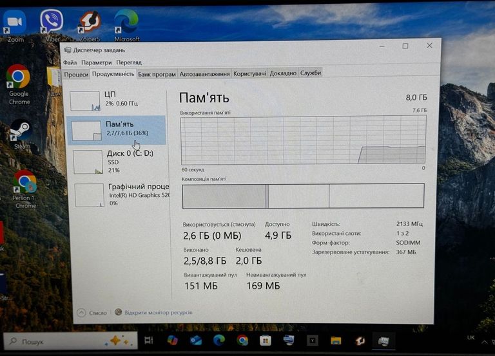Select the Диск 0 (C: D:) entry
The image size is (495, 356).
pyautogui.click(x=119, y=162)
